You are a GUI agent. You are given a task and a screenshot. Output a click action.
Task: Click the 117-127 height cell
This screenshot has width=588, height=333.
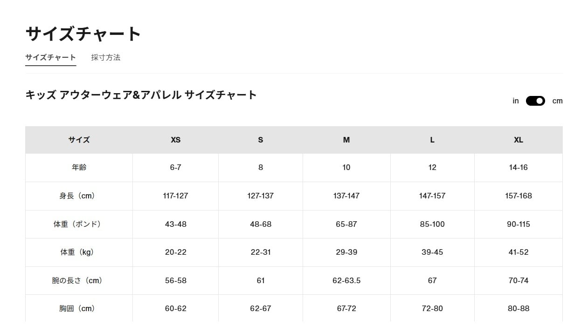coord(175,196)
